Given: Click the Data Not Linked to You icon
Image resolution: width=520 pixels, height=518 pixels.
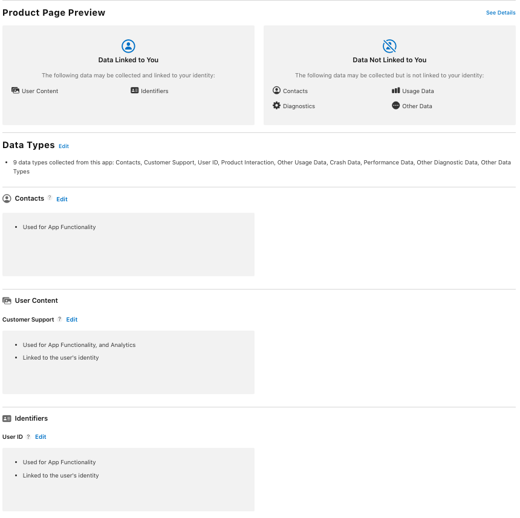Looking at the screenshot, I should click(x=389, y=46).
